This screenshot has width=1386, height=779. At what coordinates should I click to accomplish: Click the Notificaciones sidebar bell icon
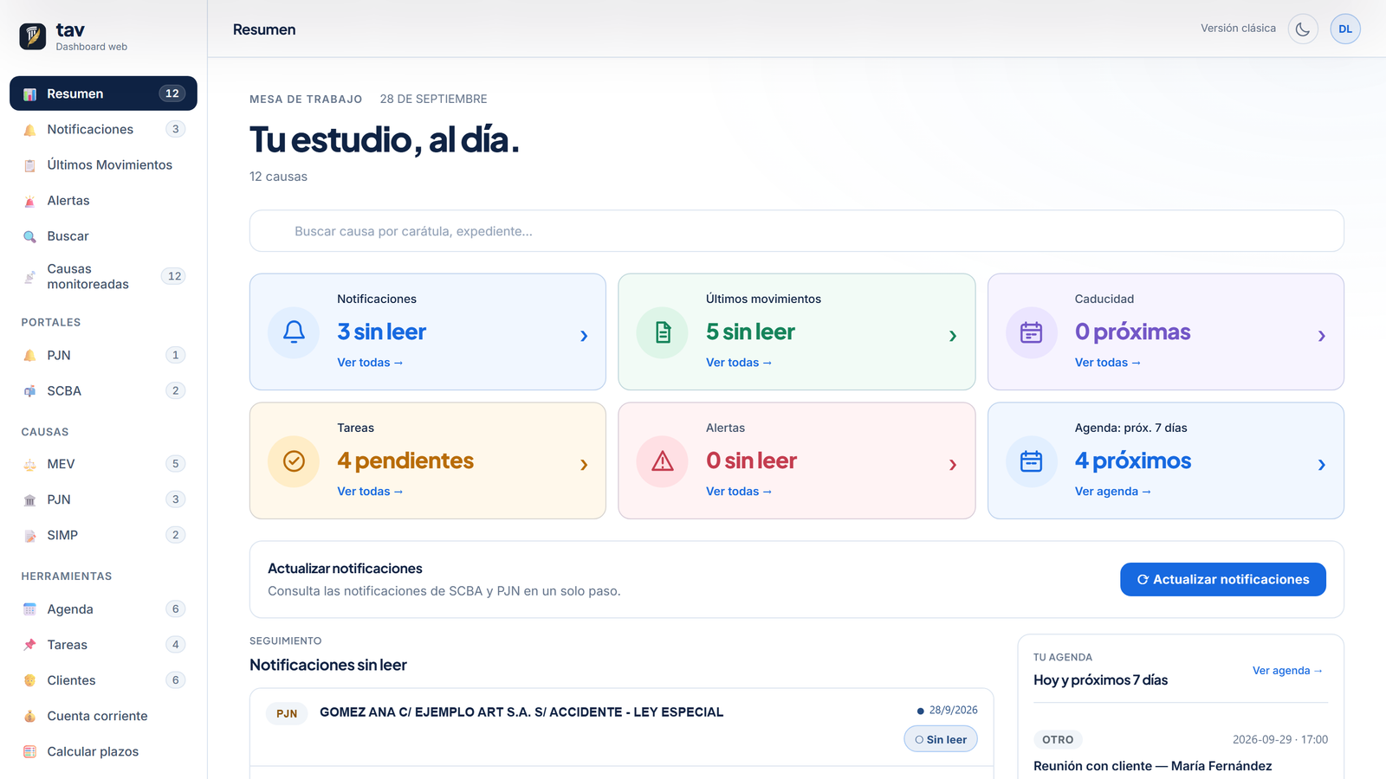(x=29, y=130)
